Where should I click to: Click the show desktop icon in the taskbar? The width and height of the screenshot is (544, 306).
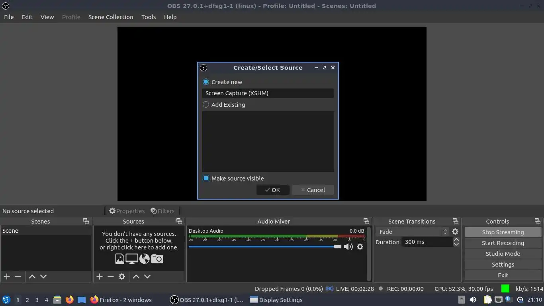(82, 300)
